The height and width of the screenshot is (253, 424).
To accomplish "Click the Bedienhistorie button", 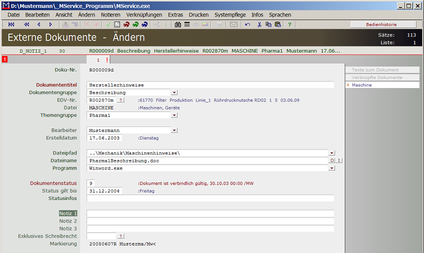I will point(383,24).
